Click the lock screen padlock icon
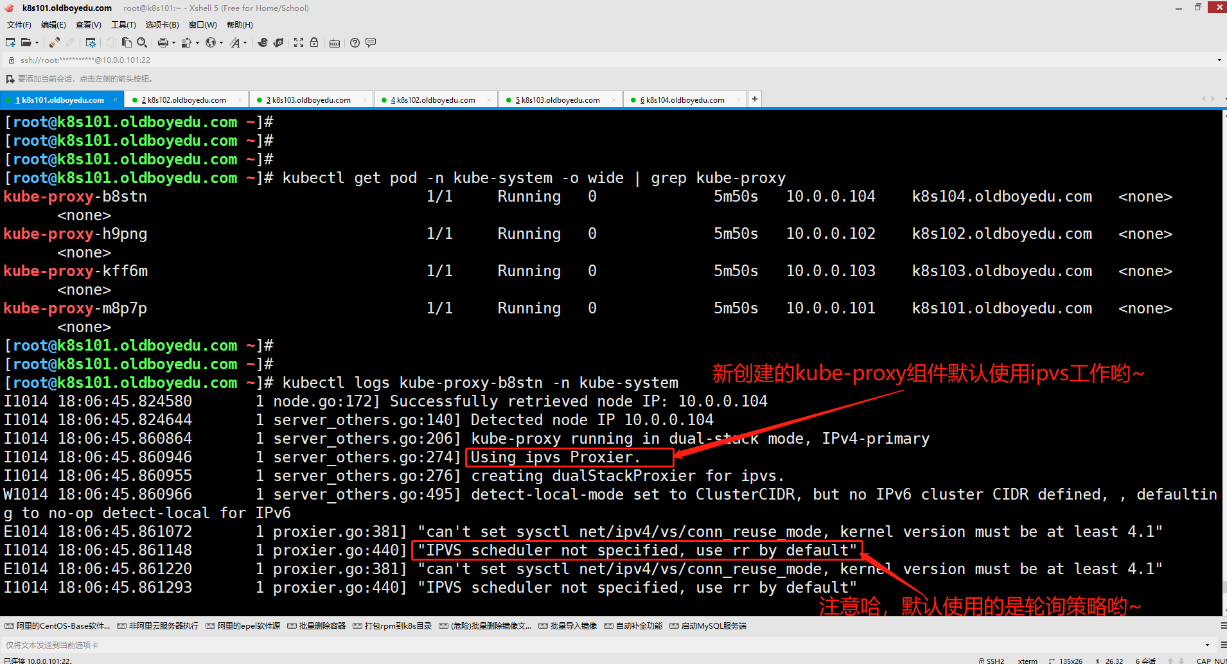 [x=314, y=42]
